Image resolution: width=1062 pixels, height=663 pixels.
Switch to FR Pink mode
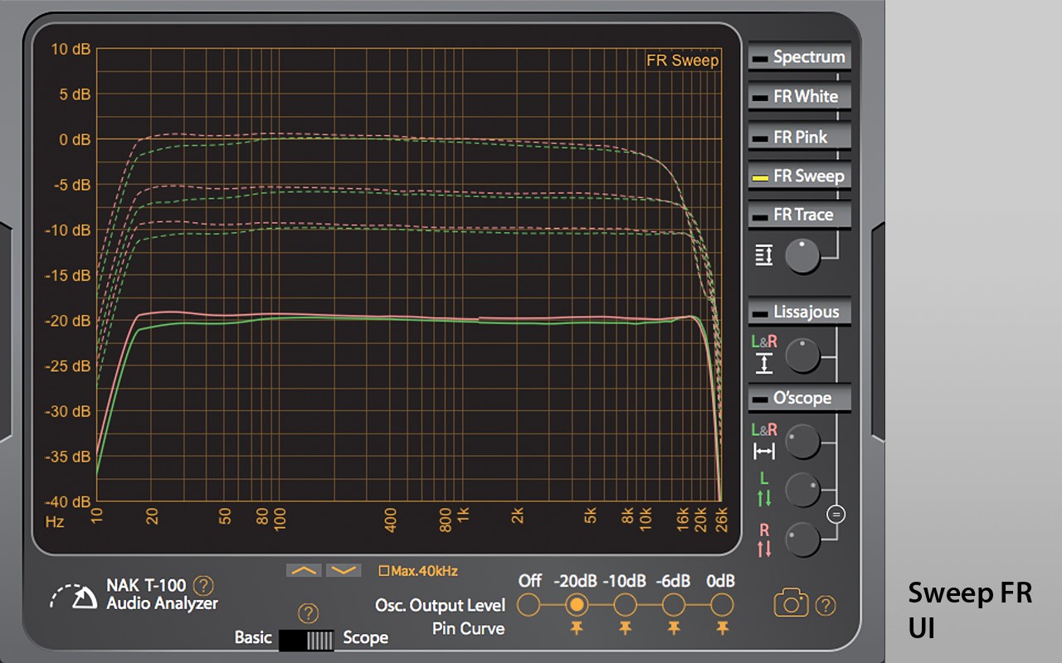coord(800,137)
